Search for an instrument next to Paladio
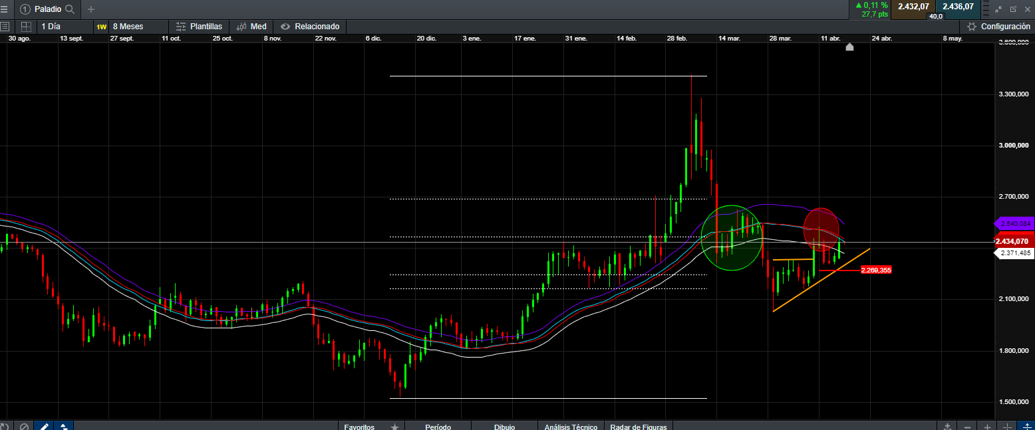1035x430 pixels. (x=69, y=9)
